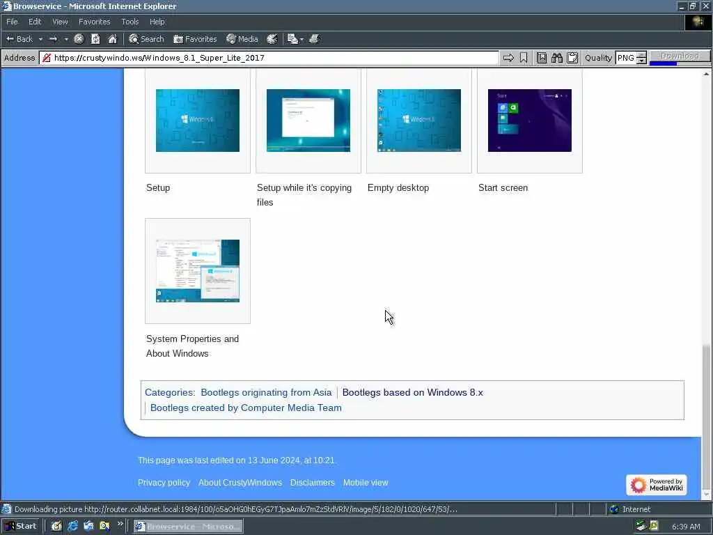Click the Categories link

coord(169,392)
